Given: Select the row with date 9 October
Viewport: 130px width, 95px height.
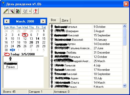Looking at the screenshot, I should (x=86, y=27).
